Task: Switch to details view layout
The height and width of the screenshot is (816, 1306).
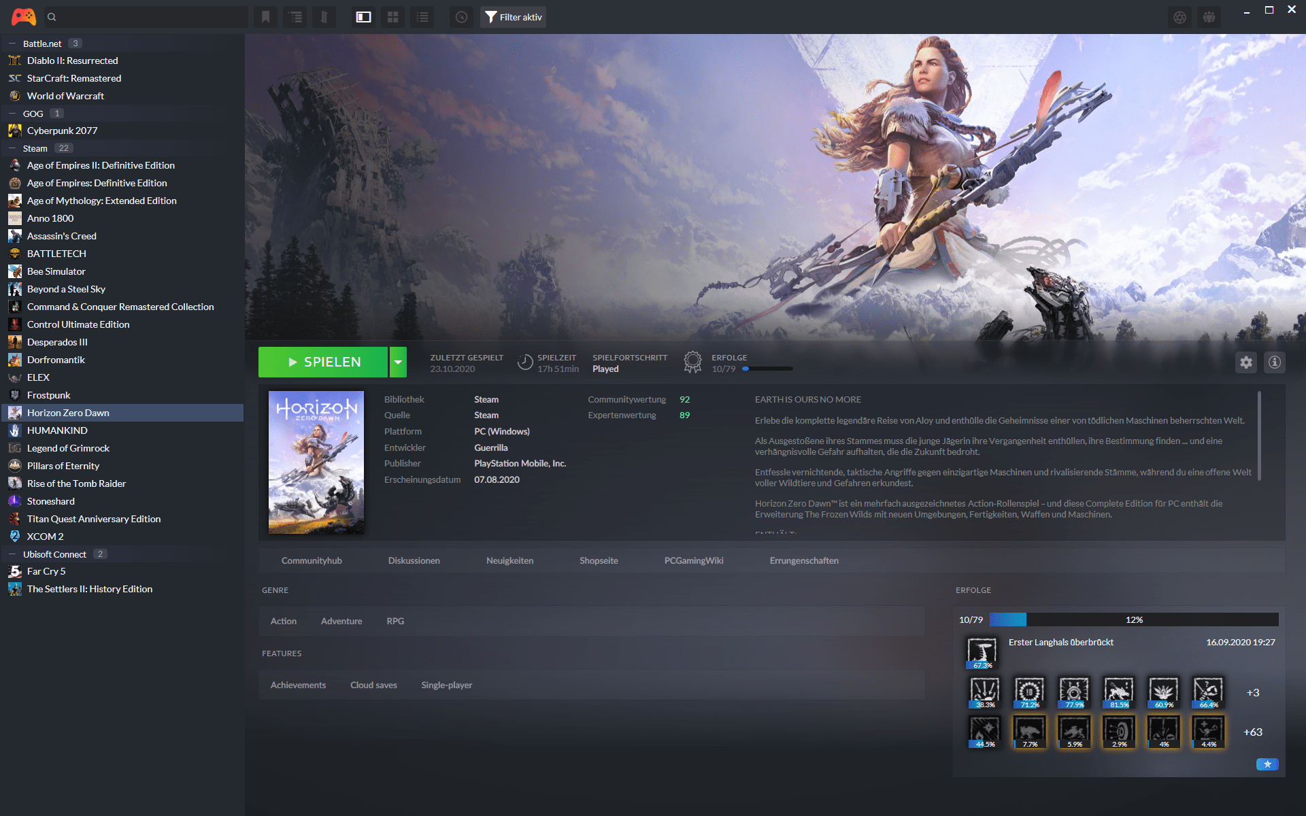Action: [364, 17]
